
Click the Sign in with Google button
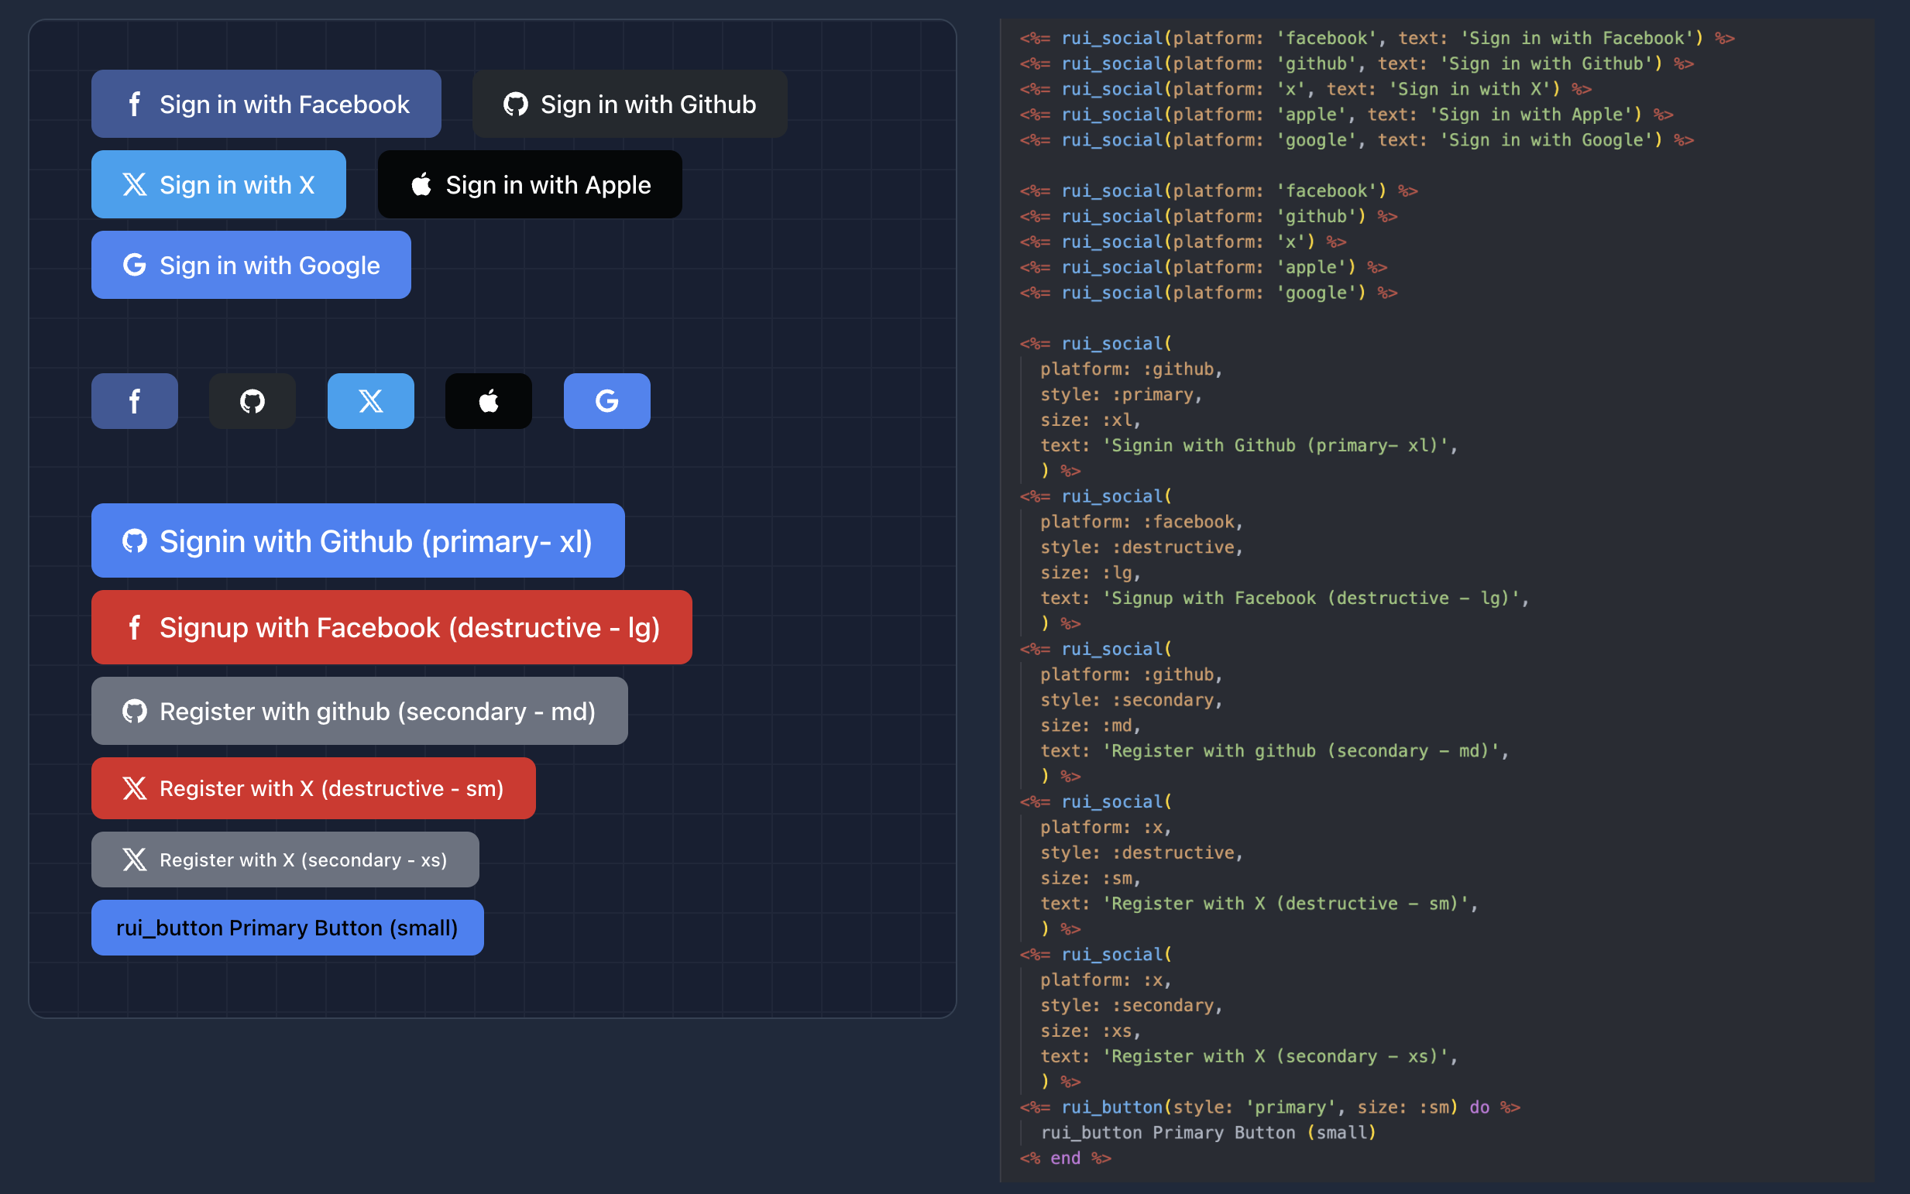tap(251, 266)
